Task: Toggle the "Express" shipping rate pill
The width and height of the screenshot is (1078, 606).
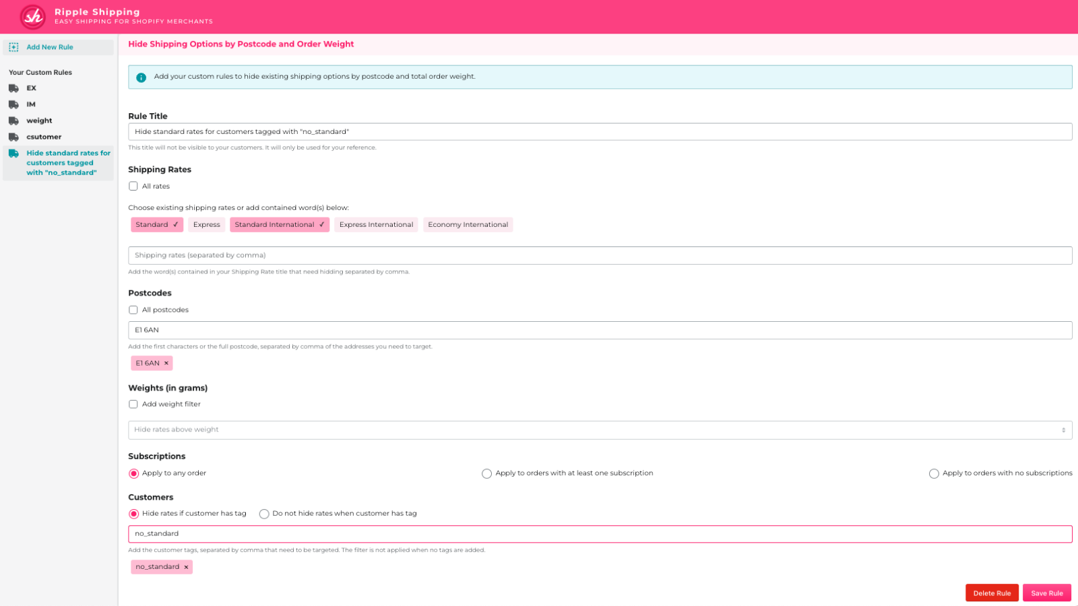Action: pos(206,224)
